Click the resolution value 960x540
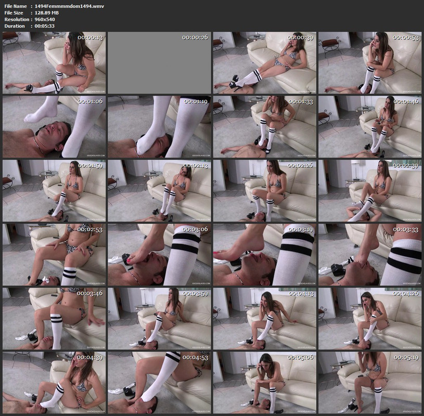The image size is (424, 416). (x=45, y=19)
